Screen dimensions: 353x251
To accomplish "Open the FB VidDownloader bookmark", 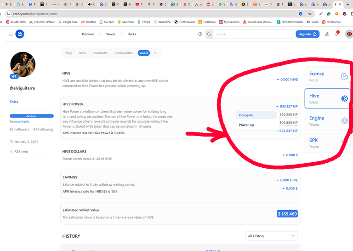I will (x=290, y=22).
